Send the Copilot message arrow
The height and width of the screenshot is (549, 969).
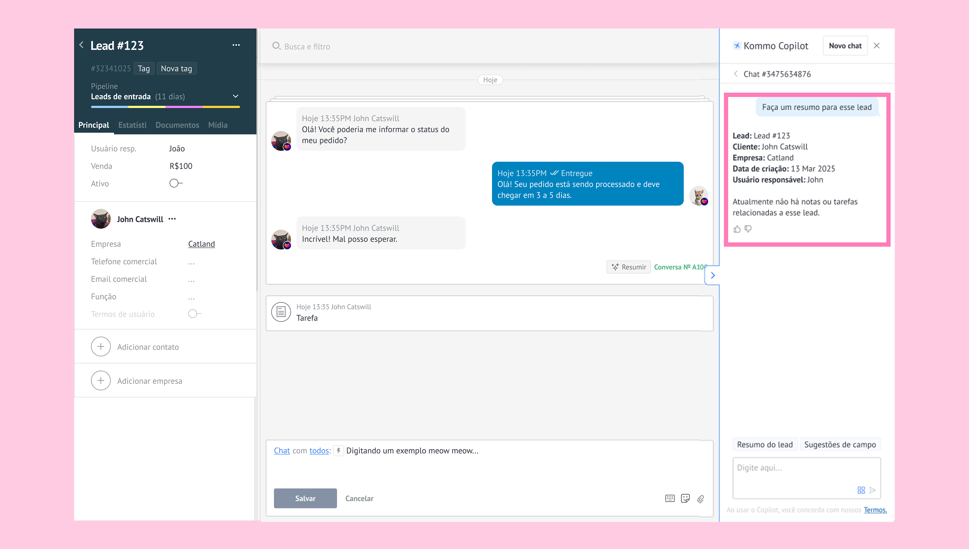click(872, 490)
